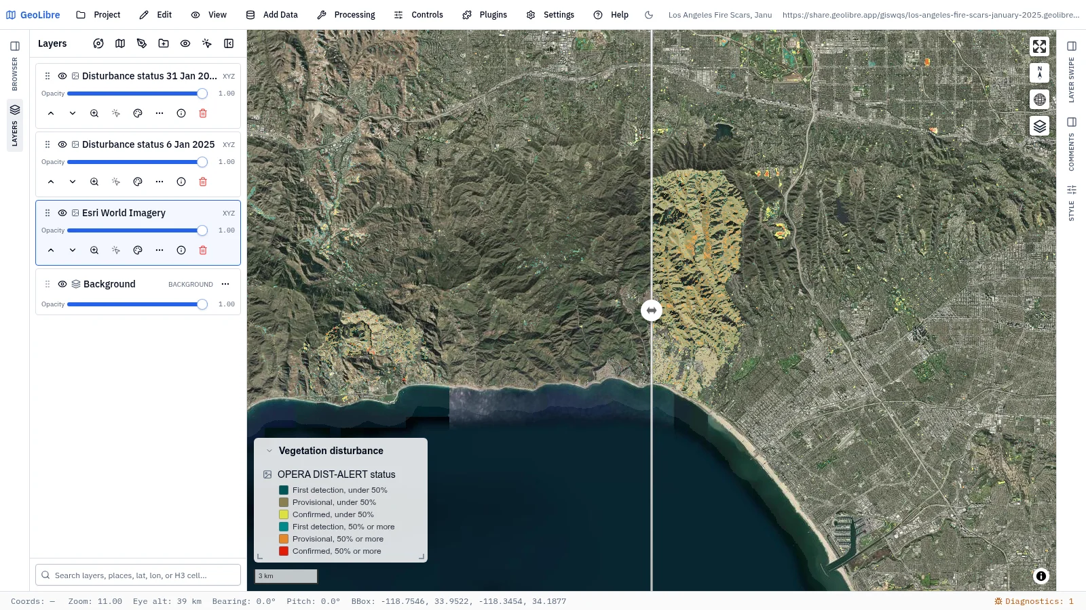Click the fullscreen map control

click(1040, 46)
